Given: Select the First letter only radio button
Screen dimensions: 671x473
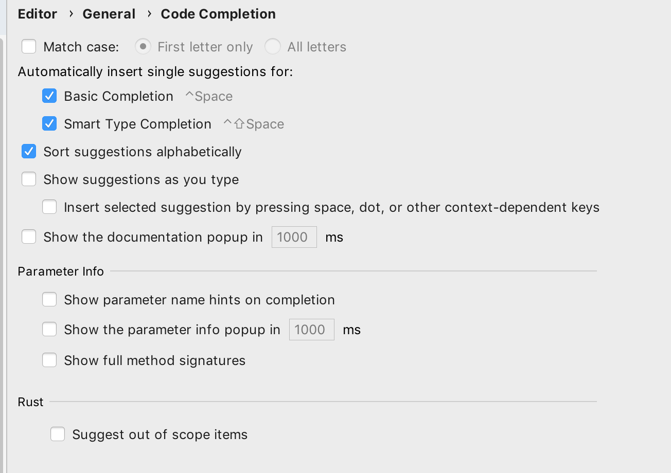Looking at the screenshot, I should [x=143, y=46].
